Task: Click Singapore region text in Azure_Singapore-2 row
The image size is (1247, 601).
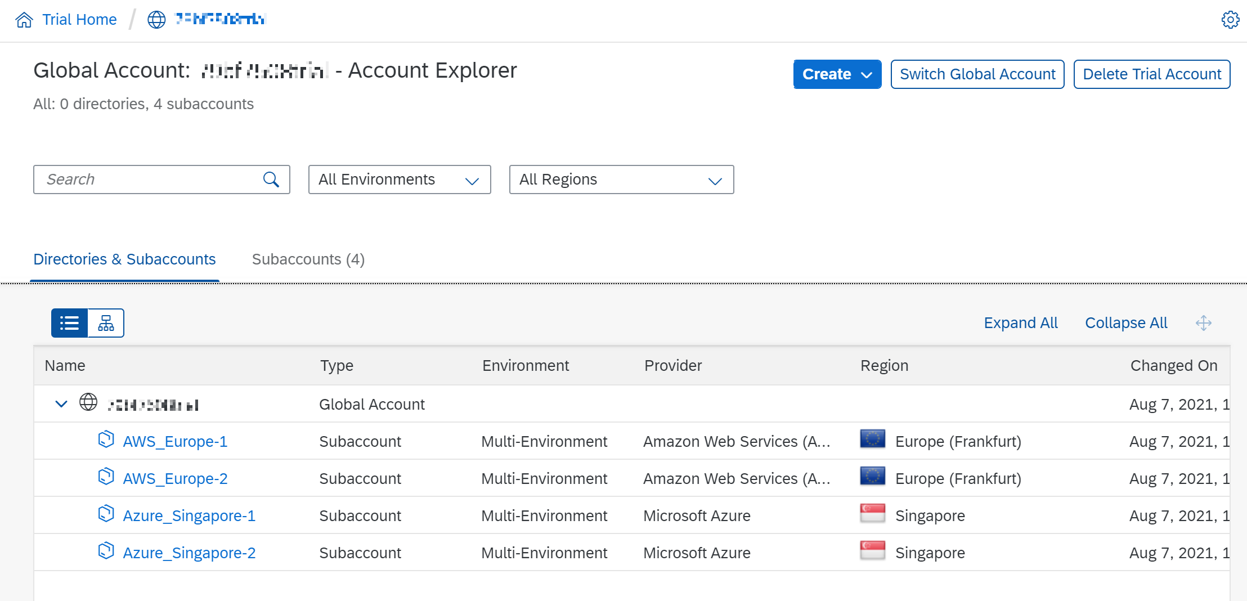Action: 930,553
